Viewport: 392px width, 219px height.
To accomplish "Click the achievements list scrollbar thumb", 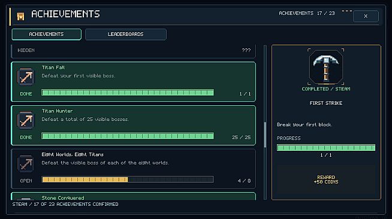I will pyautogui.click(x=265, y=134).
